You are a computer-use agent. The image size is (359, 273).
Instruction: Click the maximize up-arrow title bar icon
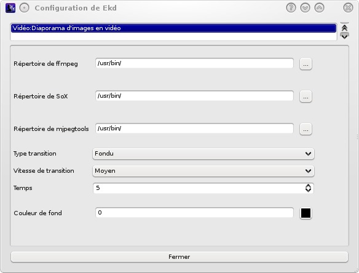tap(319, 8)
